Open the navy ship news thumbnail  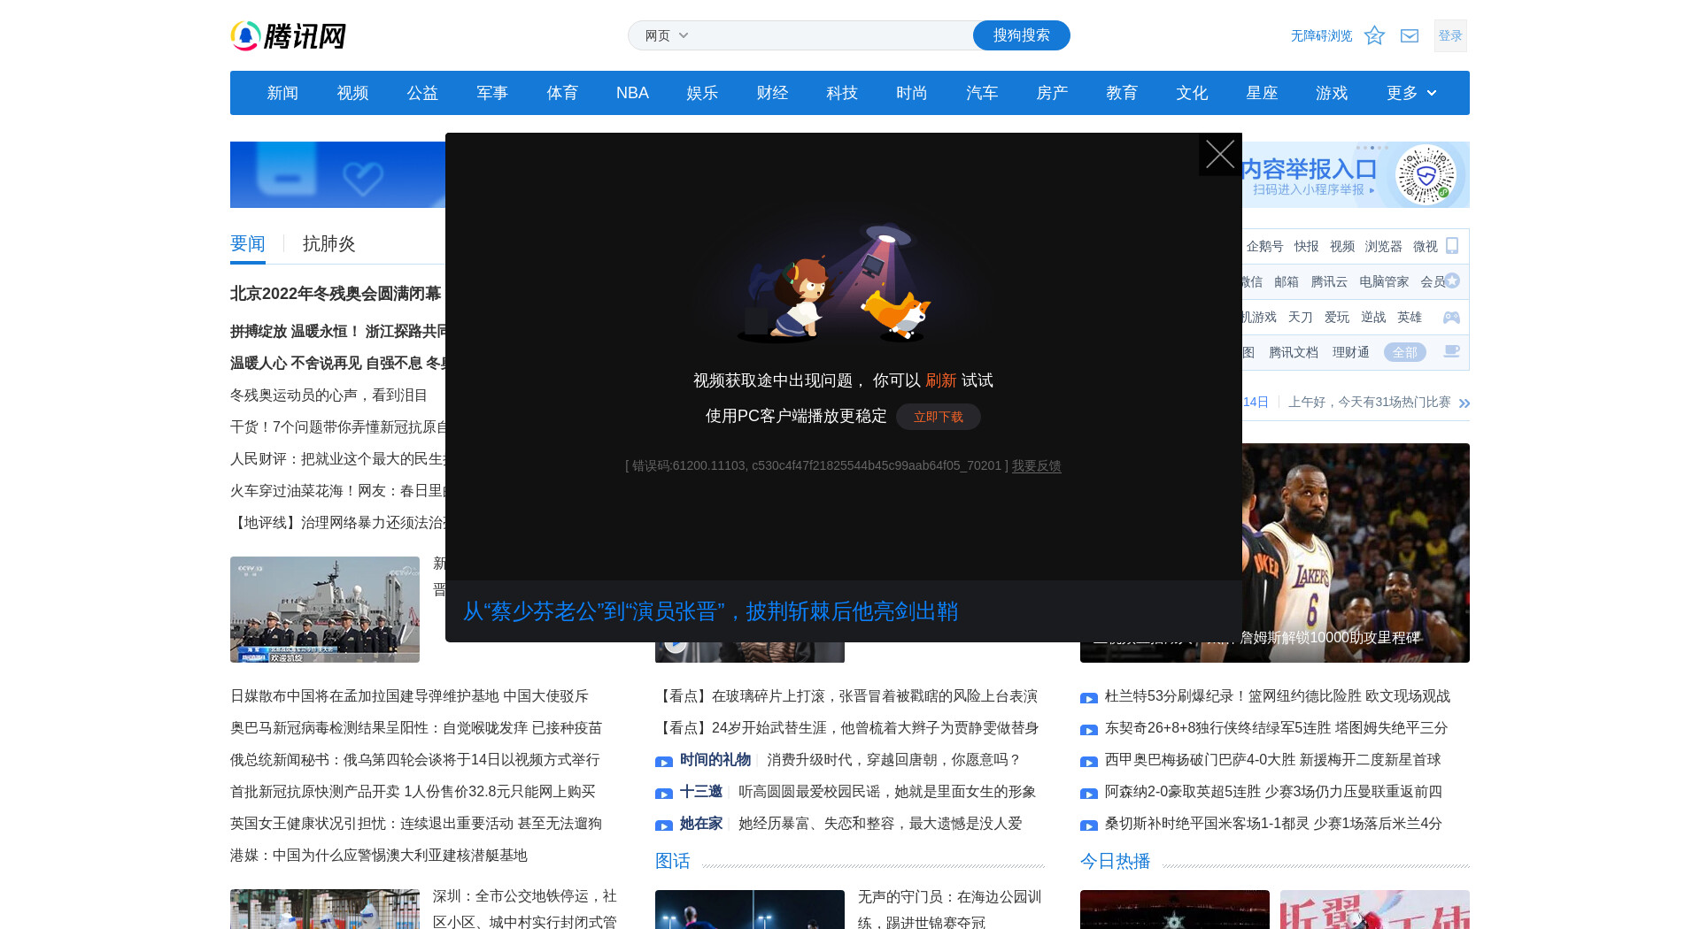pos(325,610)
